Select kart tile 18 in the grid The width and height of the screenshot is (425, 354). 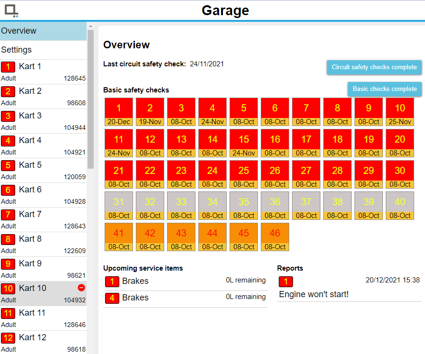pos(337,143)
